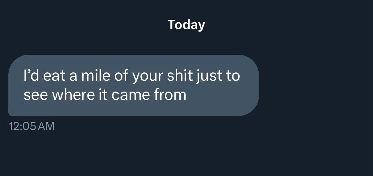373x176 pixels.
Task: Tap the word "eat" in the bubble
Action: coord(54,76)
